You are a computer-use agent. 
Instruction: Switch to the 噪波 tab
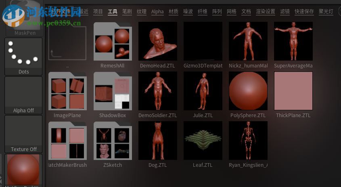(188, 11)
